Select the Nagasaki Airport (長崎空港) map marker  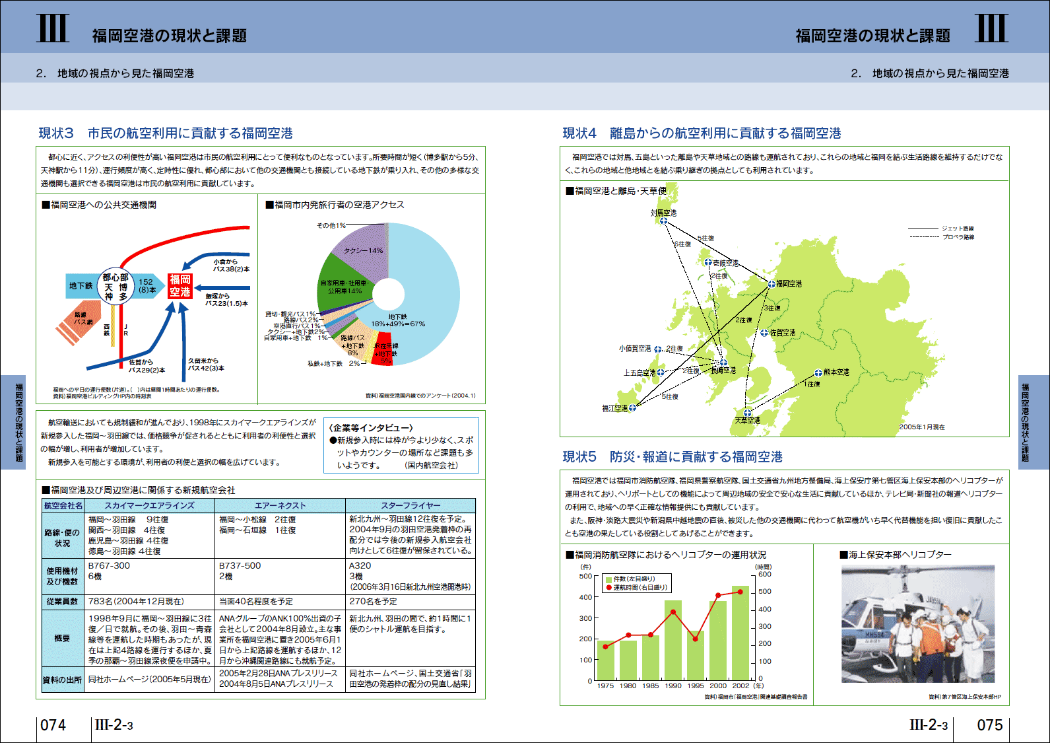pos(723,363)
